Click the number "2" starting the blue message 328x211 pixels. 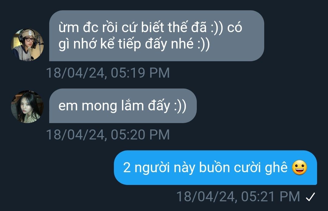(x=127, y=168)
